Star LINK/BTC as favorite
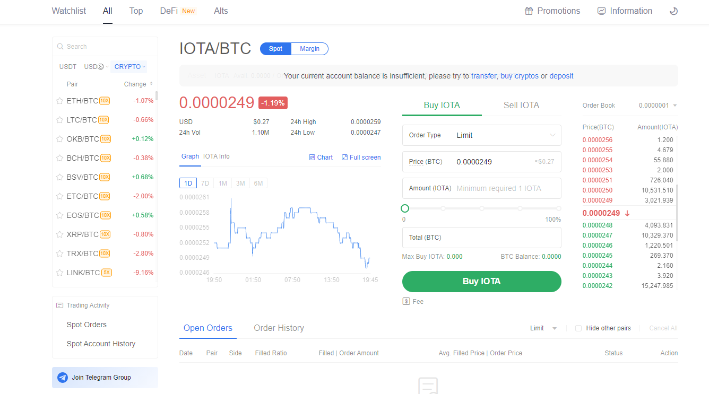The width and height of the screenshot is (709, 394). pos(60,273)
